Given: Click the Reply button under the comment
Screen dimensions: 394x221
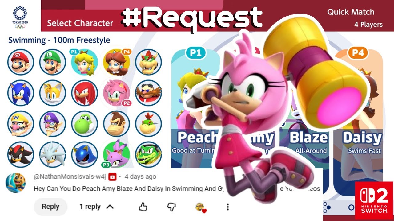Looking at the screenshot, I should point(50,207).
